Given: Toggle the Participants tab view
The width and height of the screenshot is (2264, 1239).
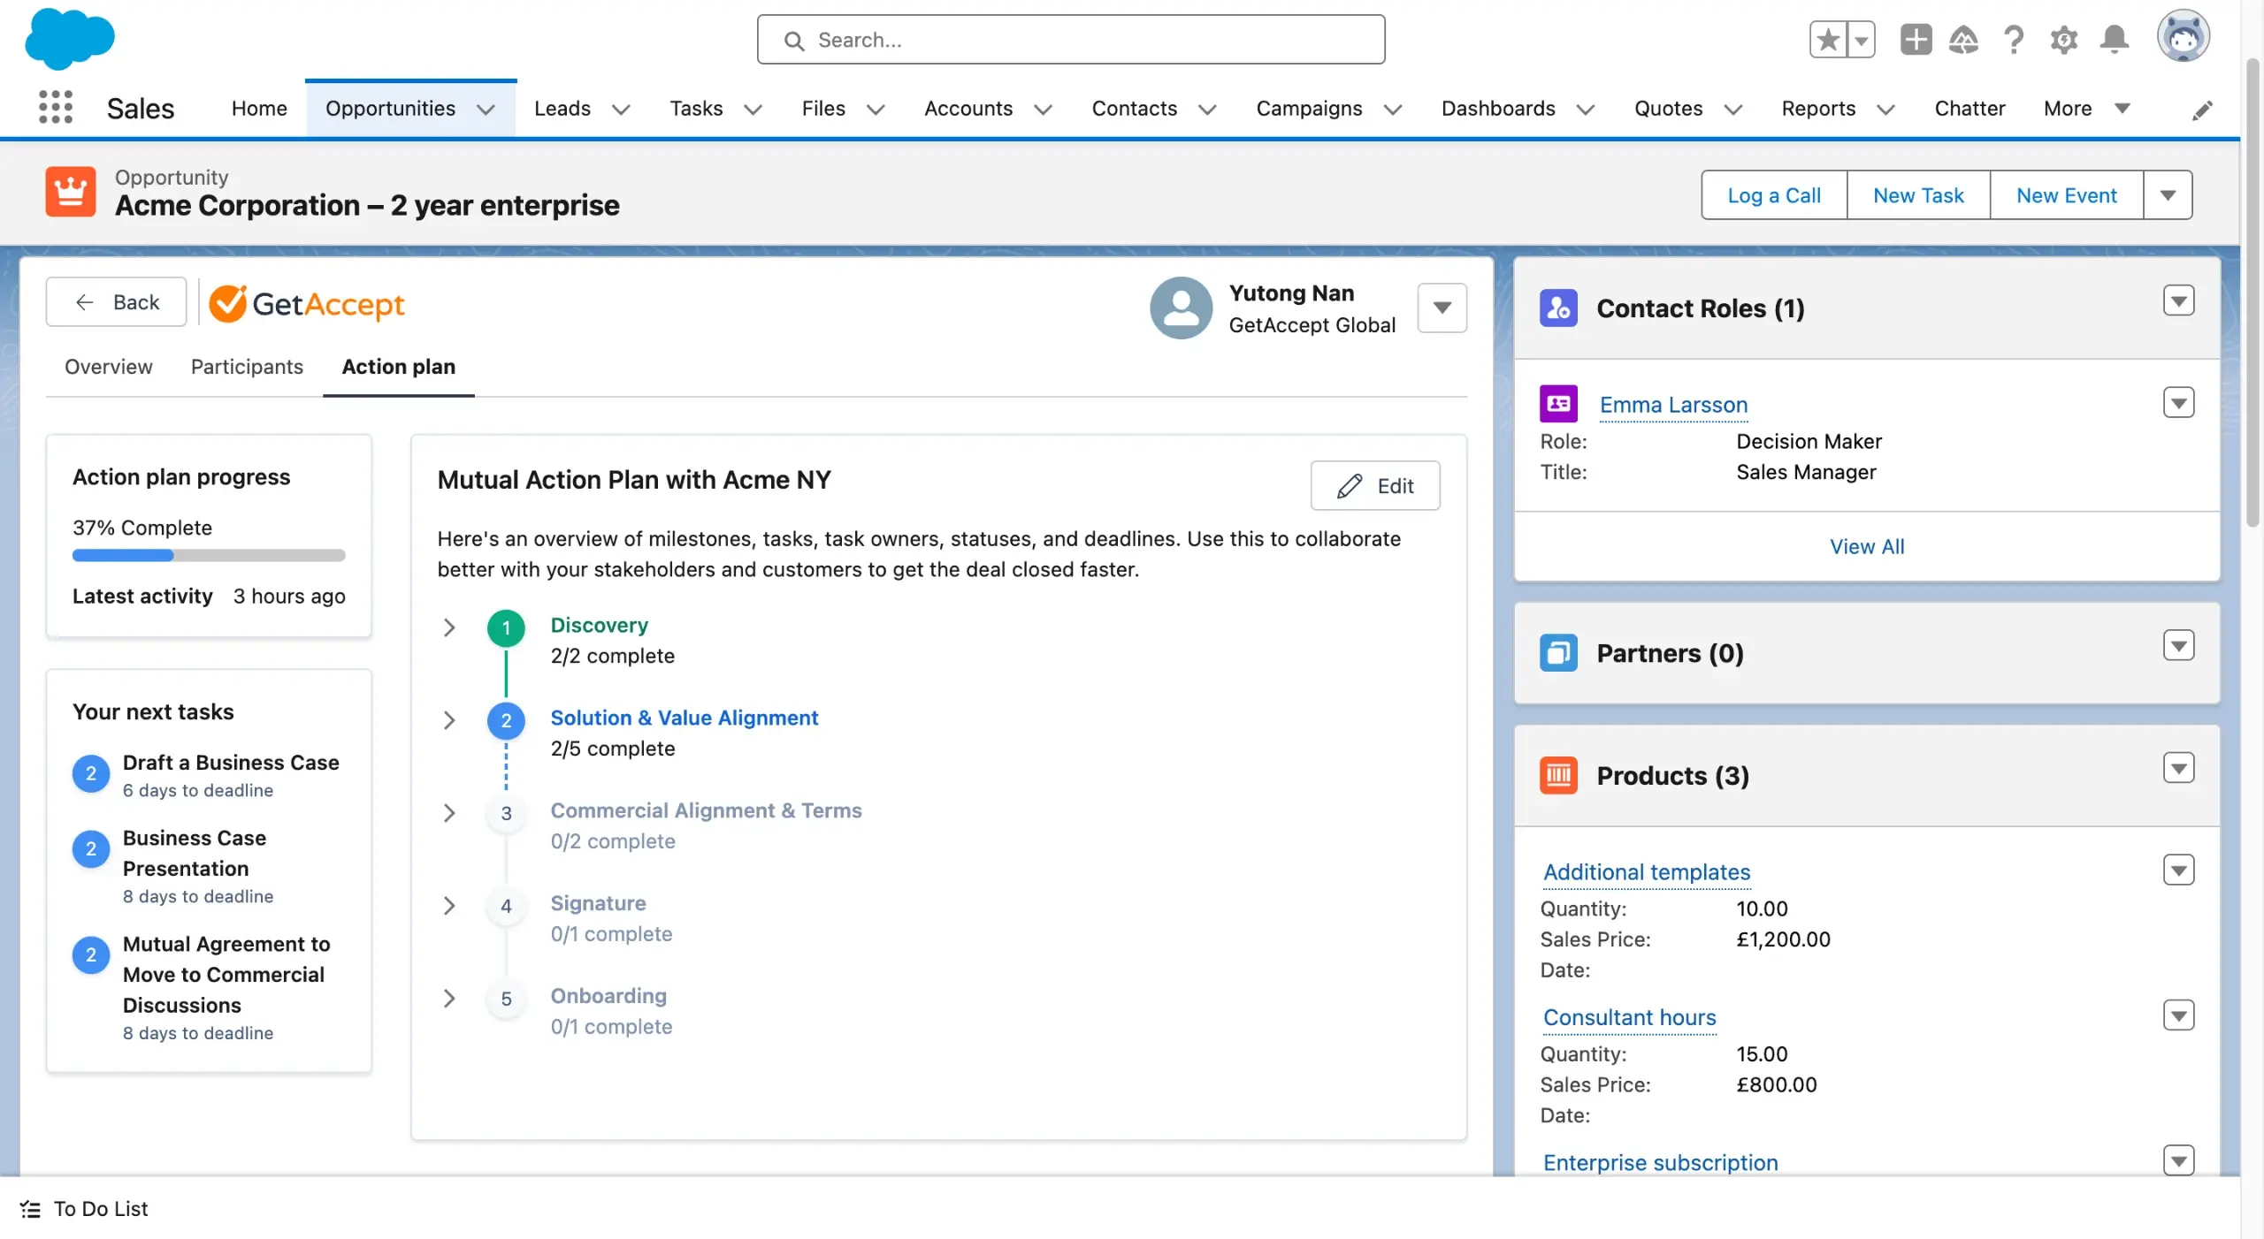Looking at the screenshot, I should coord(248,366).
